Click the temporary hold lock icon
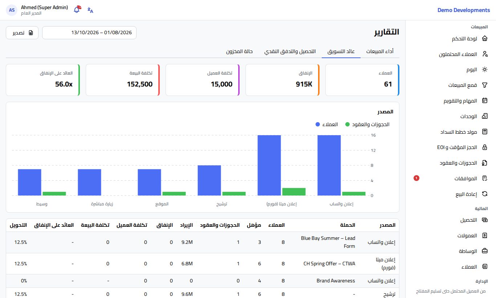The width and height of the screenshot is (496, 298). point(484,147)
